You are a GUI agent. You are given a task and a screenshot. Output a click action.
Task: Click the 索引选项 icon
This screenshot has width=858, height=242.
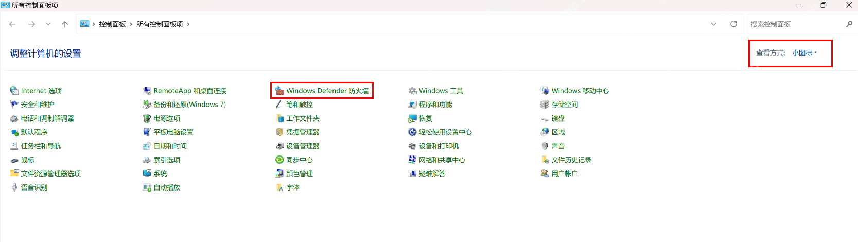coord(147,160)
